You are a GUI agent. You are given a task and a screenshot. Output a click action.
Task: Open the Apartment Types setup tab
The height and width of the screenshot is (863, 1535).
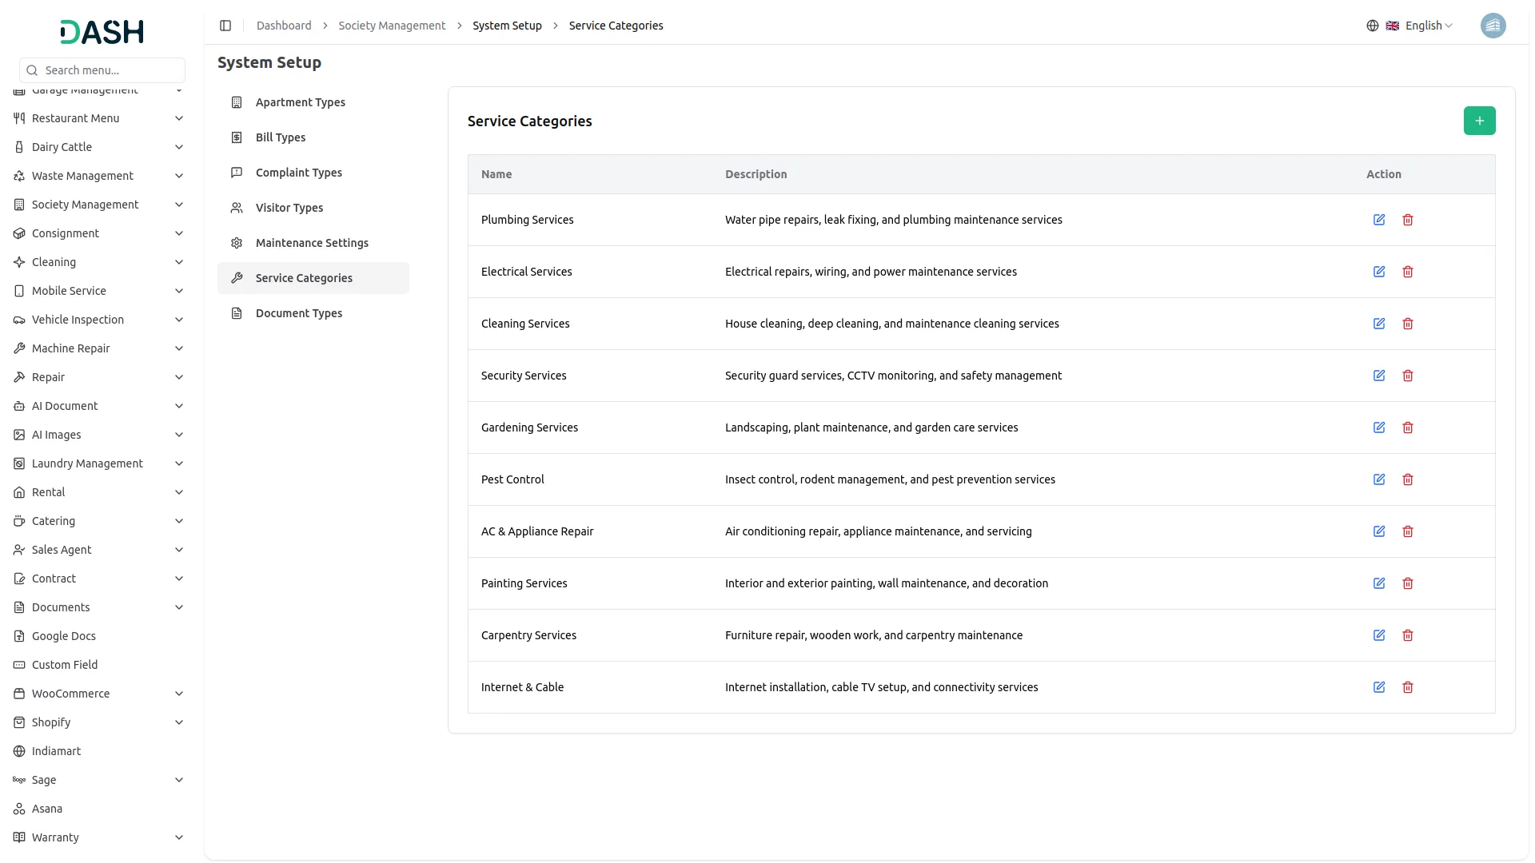301,102
